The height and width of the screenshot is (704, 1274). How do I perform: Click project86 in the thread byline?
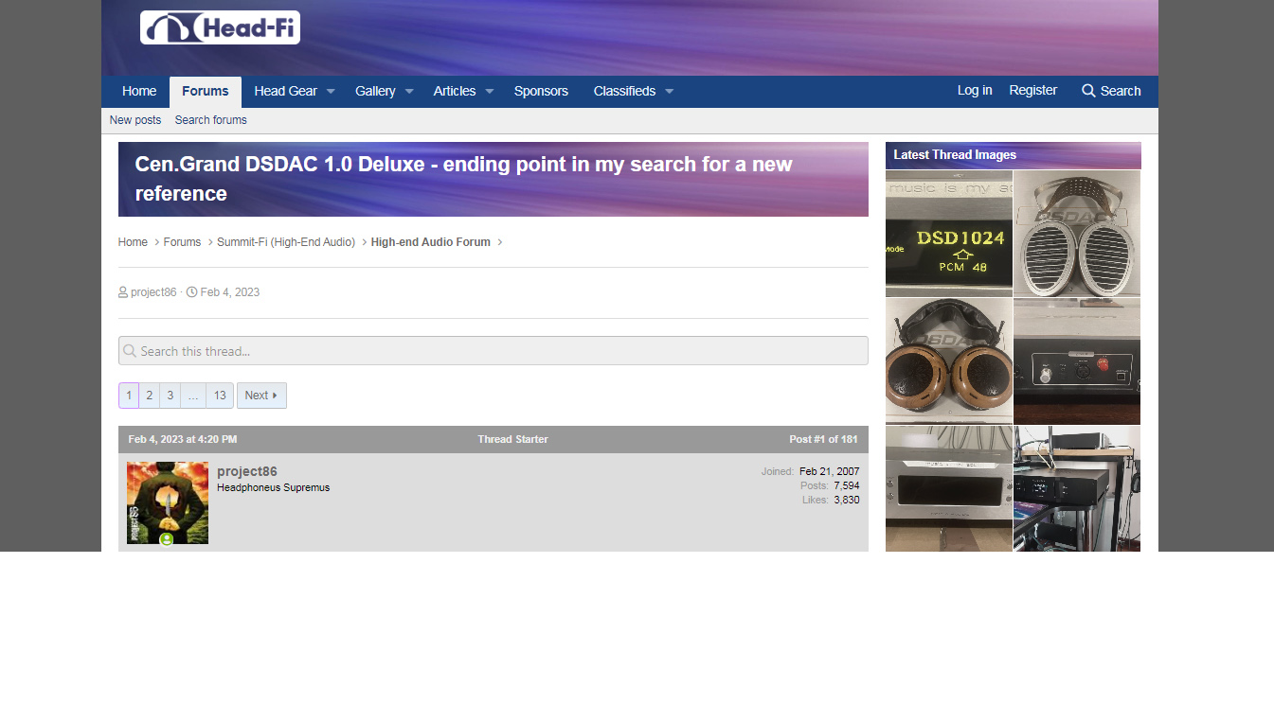tap(153, 292)
